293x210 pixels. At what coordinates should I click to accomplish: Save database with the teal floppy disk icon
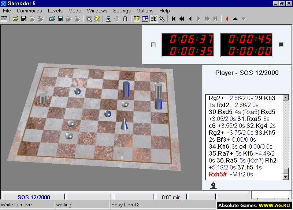60,19
